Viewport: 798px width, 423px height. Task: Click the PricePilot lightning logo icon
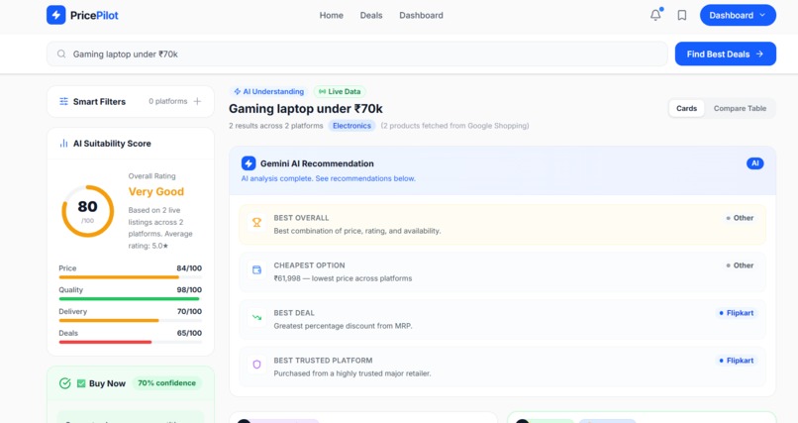click(56, 15)
